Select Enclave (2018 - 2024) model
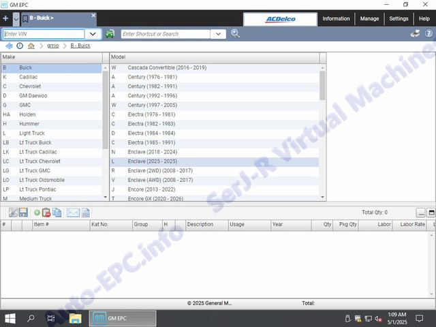This screenshot has width=436, height=327. coord(215,152)
